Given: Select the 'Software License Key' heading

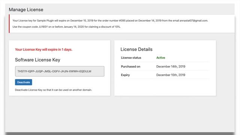Looking at the screenshot, I should [x=37, y=60].
